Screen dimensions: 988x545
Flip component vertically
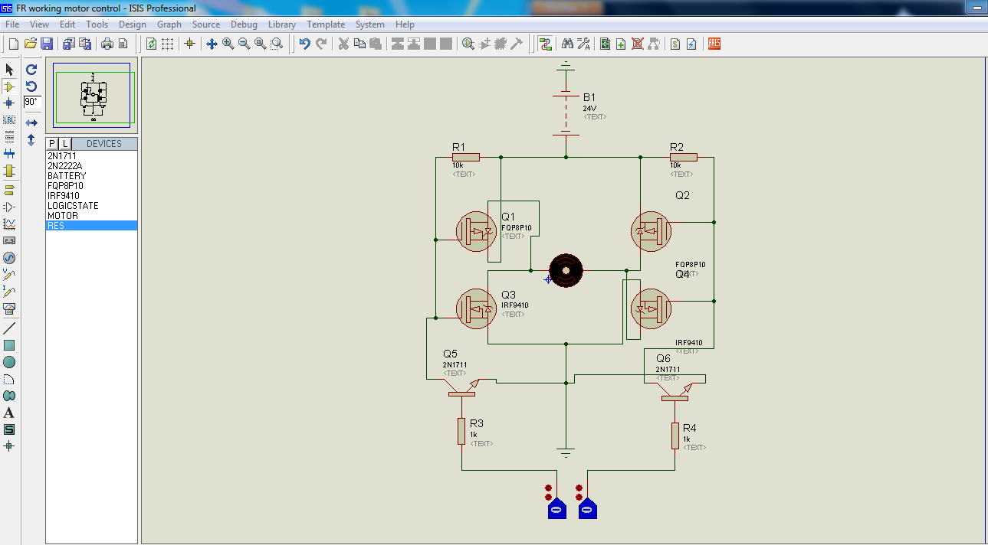[x=31, y=139]
